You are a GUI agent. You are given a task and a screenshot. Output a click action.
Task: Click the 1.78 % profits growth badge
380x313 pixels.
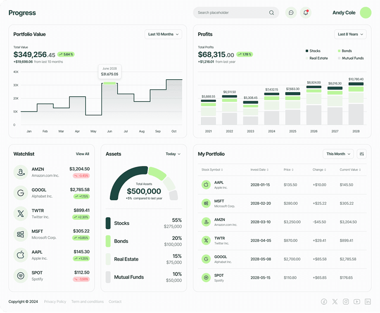245,54
